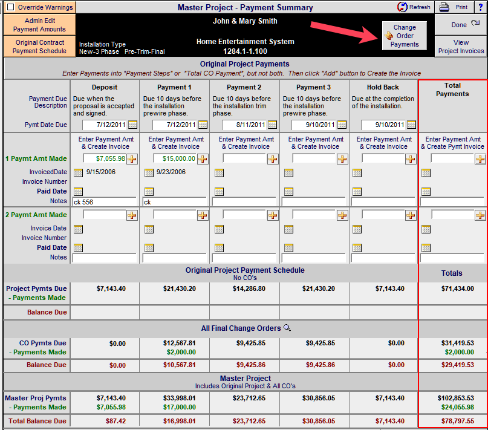This screenshot has height=430, width=488.
Task: Add invoice for Payment 1 row 1 payment
Action: click(203, 159)
